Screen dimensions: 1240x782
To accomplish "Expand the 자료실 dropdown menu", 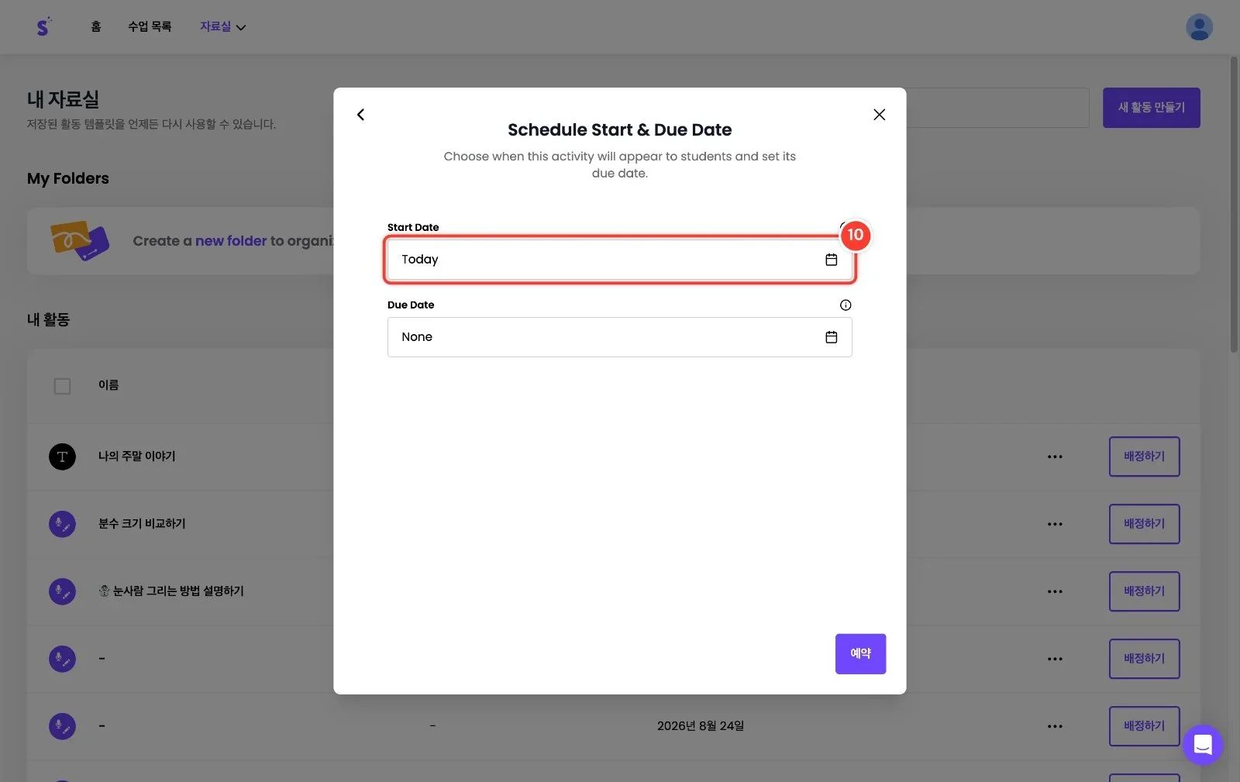I will point(222,27).
